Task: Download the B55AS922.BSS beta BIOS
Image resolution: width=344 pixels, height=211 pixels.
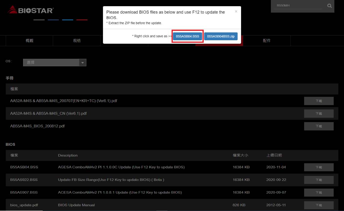Action: [x=319, y=180]
